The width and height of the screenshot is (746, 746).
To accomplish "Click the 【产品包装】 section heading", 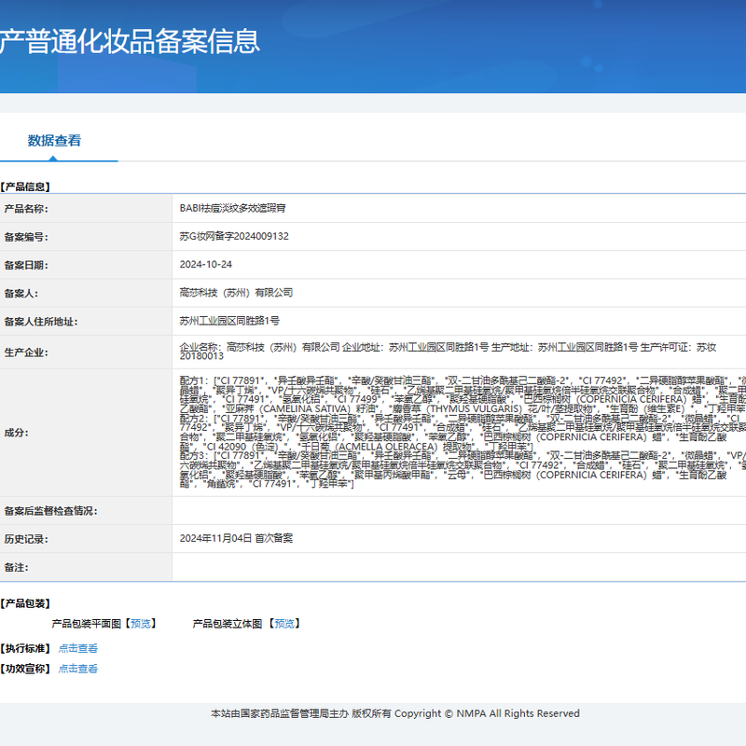I will point(26,603).
